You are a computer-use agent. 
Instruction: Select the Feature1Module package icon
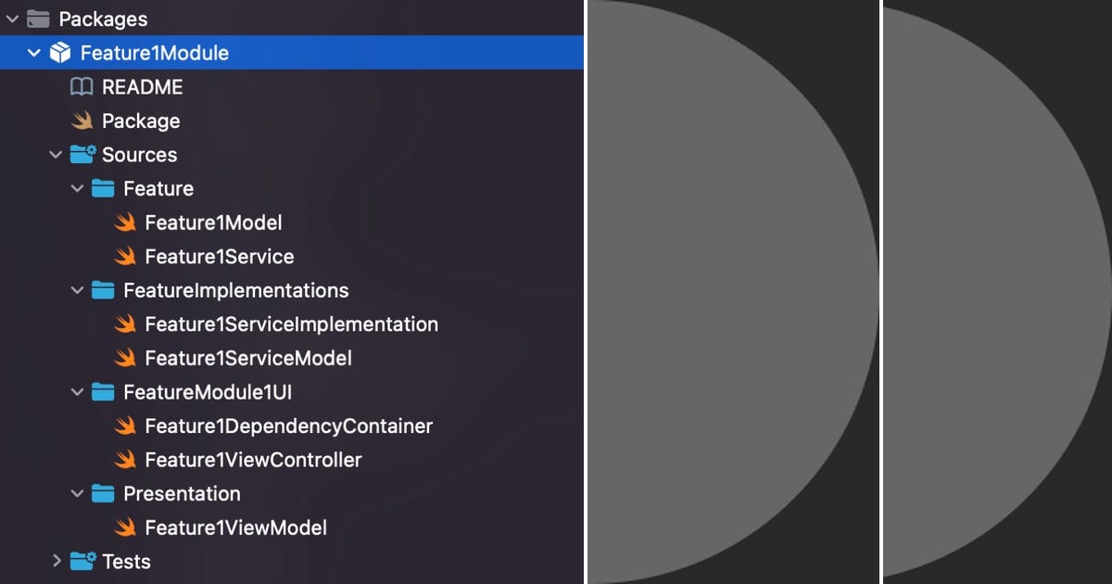[x=60, y=52]
